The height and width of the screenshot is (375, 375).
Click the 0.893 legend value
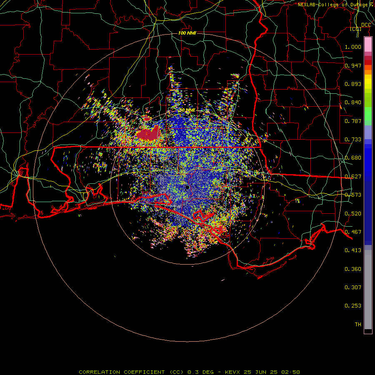[353, 84]
